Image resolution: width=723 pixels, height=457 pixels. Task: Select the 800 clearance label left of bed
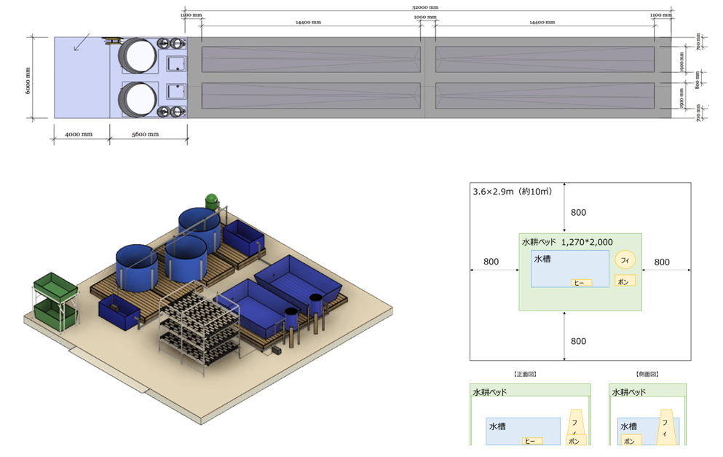pos(491,262)
